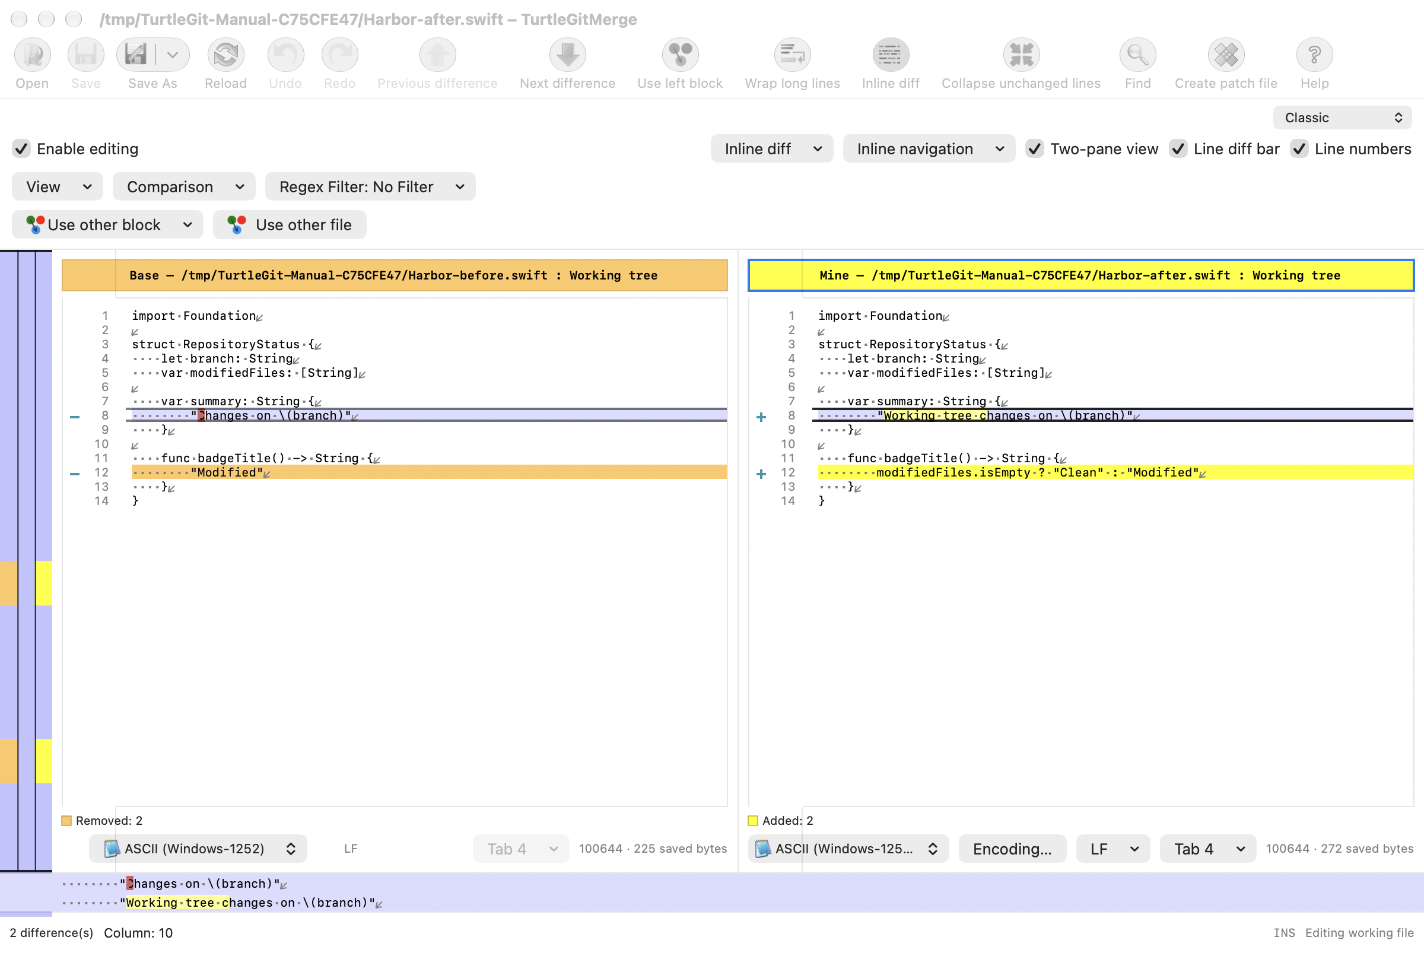The height and width of the screenshot is (953, 1424).
Task: Collapse unchanged lines via toolbar icon
Action: (1021, 55)
